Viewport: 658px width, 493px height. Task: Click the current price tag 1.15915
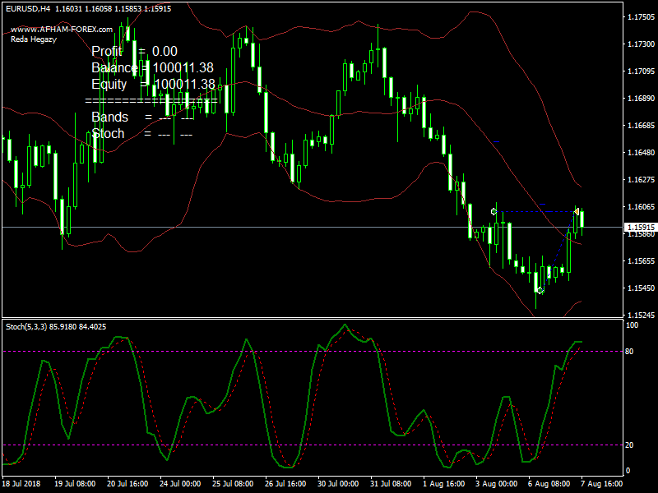pos(640,228)
